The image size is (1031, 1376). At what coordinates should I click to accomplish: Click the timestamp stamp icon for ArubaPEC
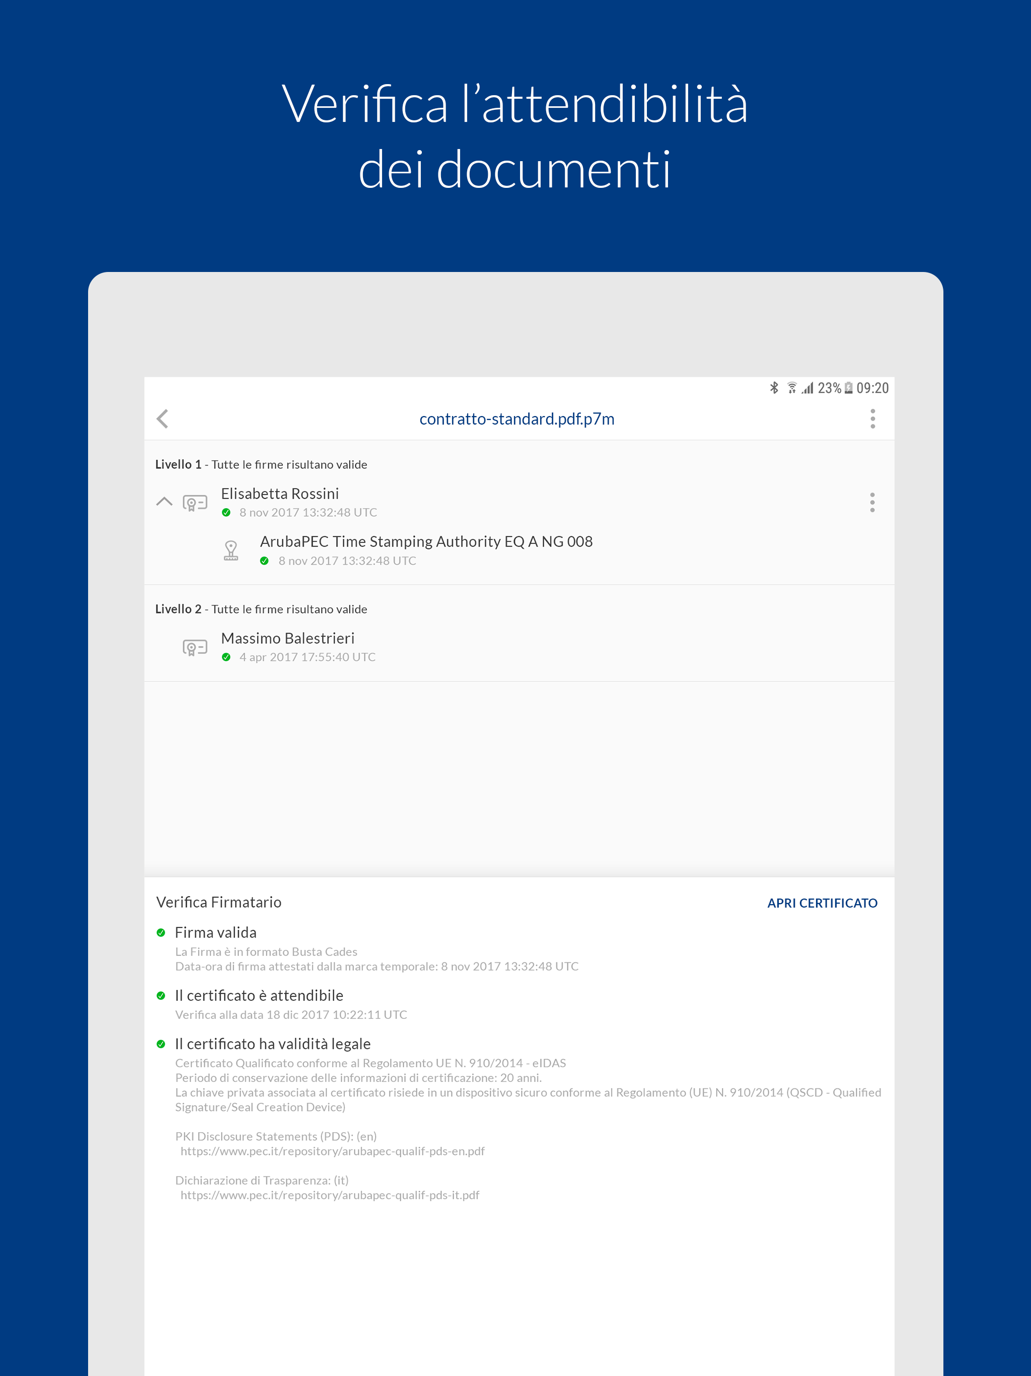tap(231, 551)
